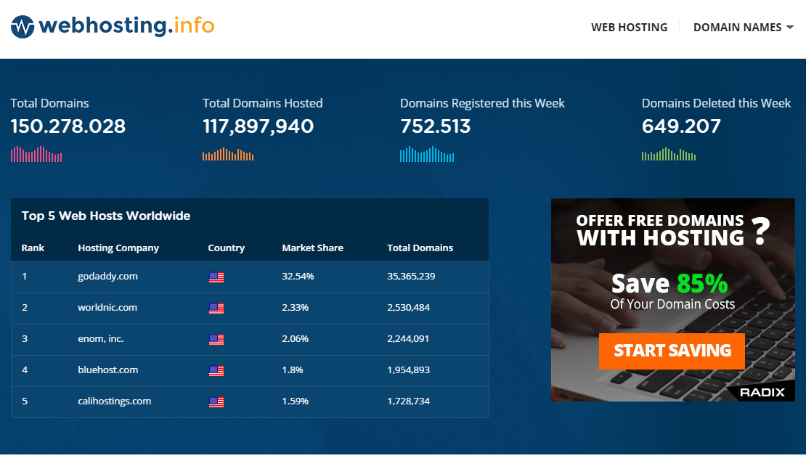Click the webhosting.info site name text
Viewport: 806px width, 461px height.
126,25
